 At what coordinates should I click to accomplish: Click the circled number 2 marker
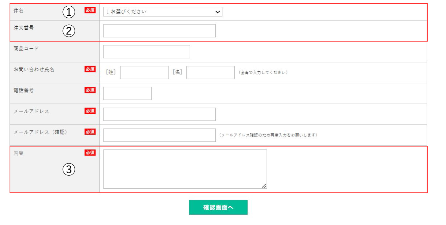[x=69, y=31]
